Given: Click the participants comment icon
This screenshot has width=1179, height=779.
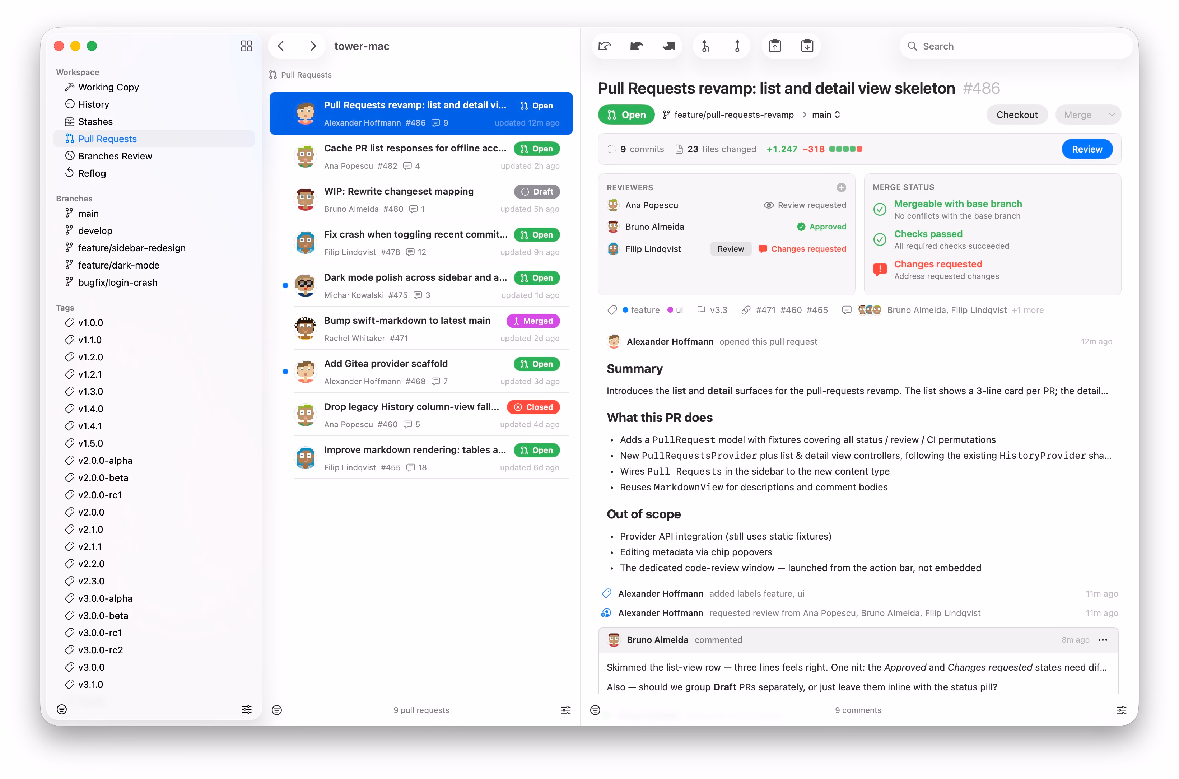Looking at the screenshot, I should pyautogui.click(x=847, y=310).
